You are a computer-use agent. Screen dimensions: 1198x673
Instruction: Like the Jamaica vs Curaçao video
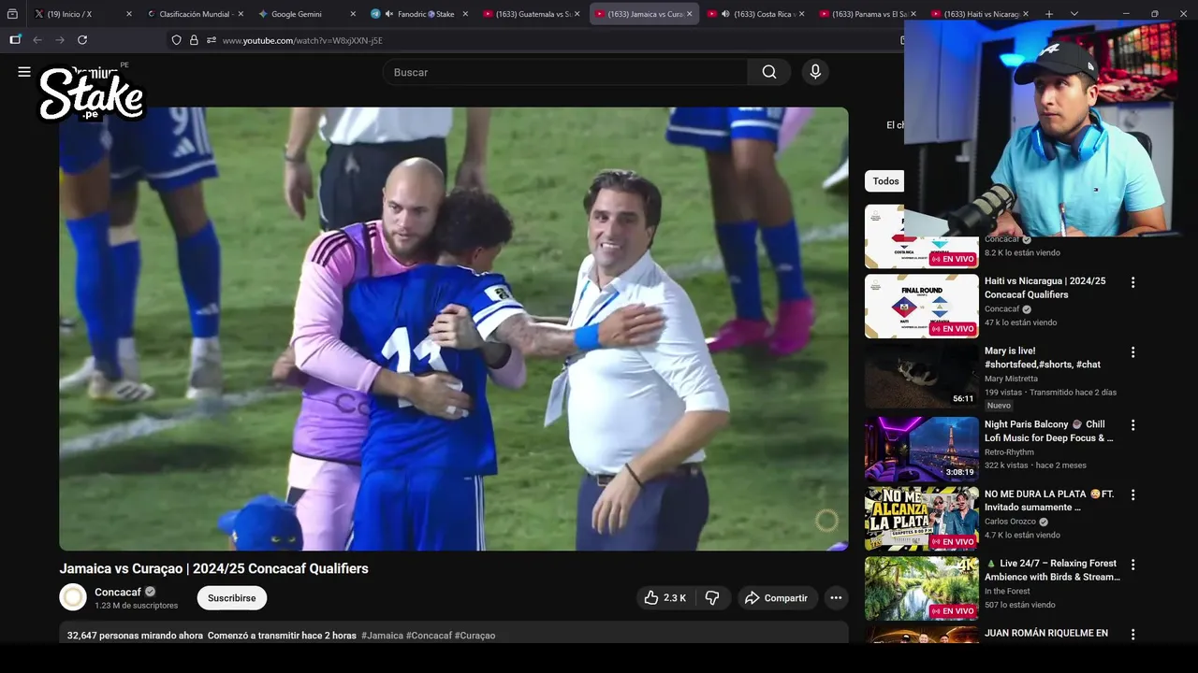[x=665, y=598]
